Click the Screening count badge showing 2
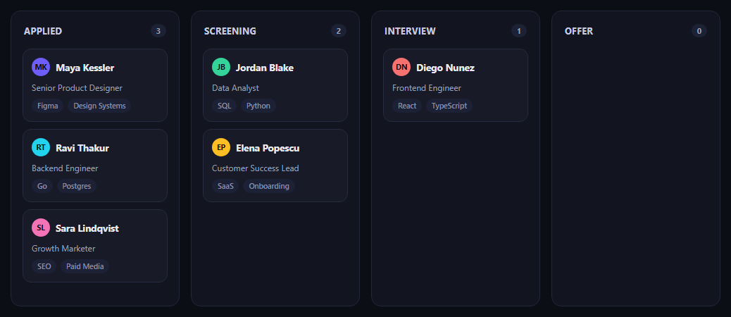Viewport: 731px width, 317px height. [339, 31]
